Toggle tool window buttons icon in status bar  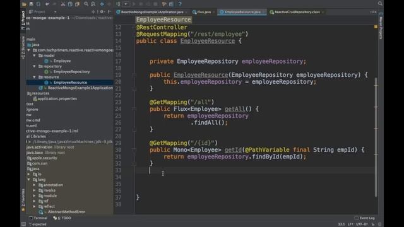click(x=23, y=224)
